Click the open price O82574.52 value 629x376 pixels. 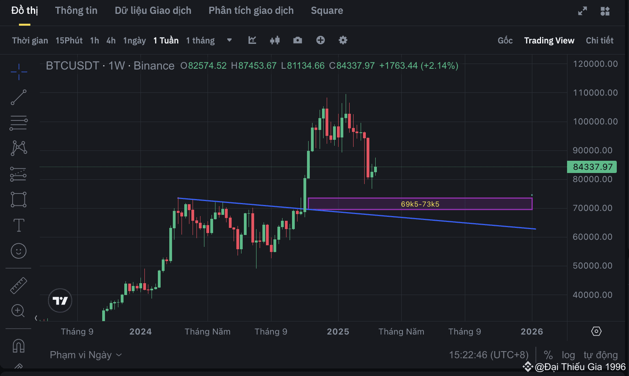[203, 66]
